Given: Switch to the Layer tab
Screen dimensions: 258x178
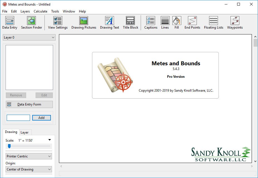Looking at the screenshot, I should click(x=24, y=132).
